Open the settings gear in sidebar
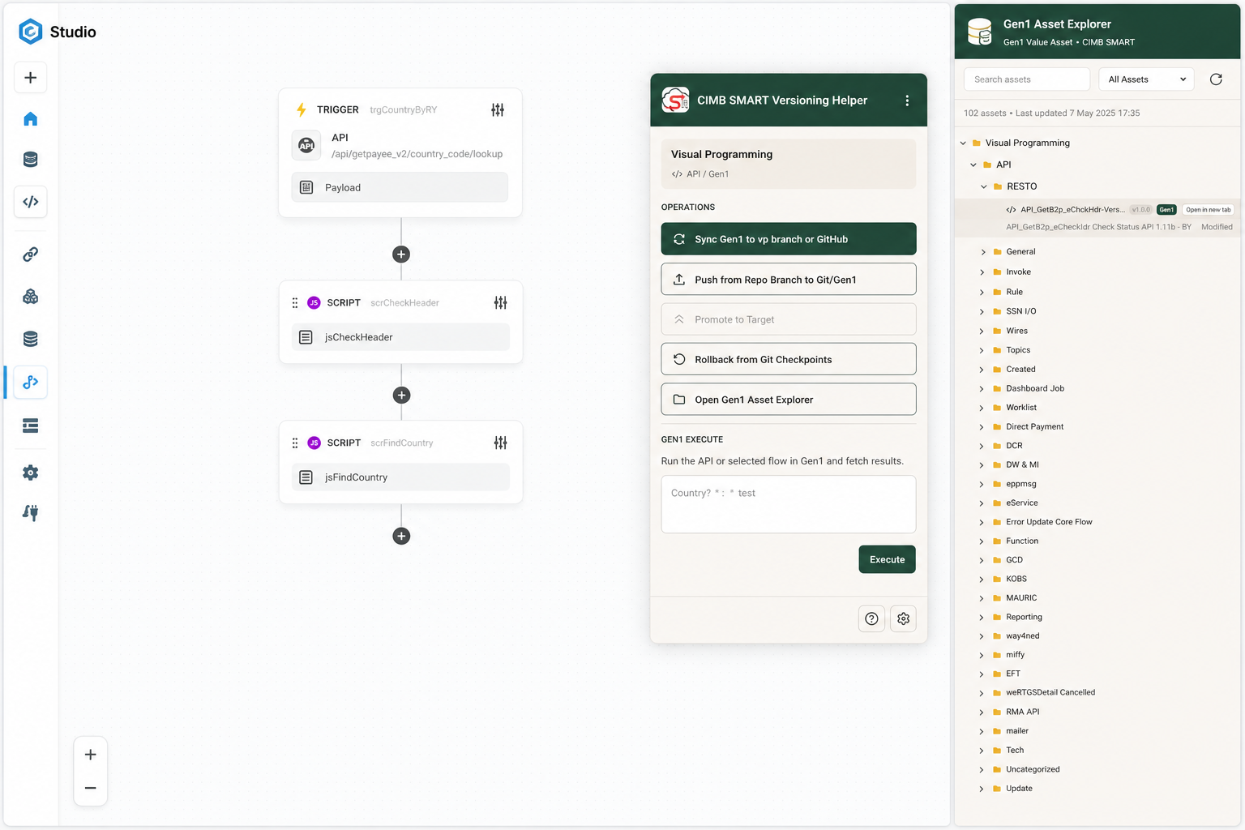 [x=30, y=473]
